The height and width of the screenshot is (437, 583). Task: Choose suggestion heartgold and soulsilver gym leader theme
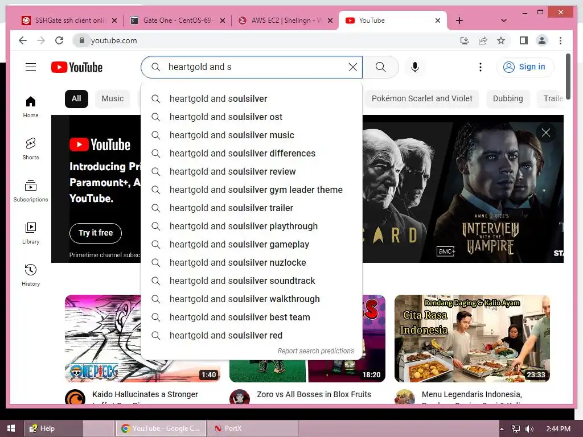point(252,190)
